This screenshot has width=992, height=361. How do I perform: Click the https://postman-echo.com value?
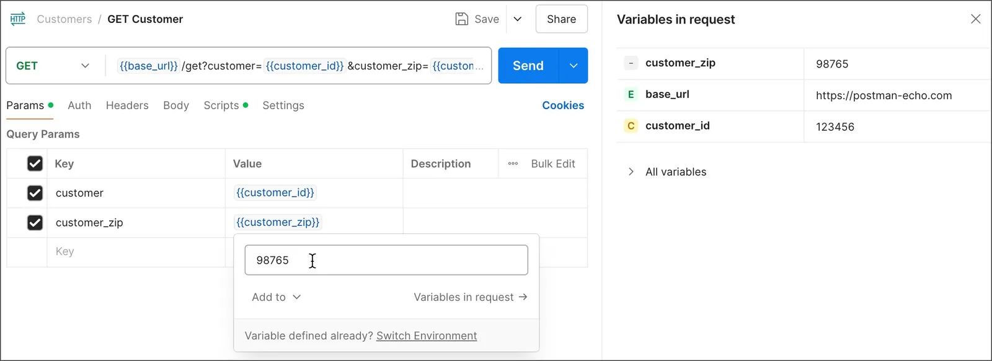click(883, 96)
